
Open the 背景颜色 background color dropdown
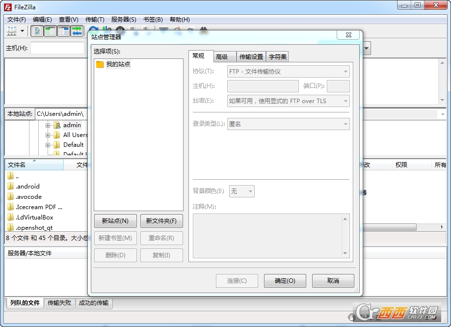[x=241, y=191]
